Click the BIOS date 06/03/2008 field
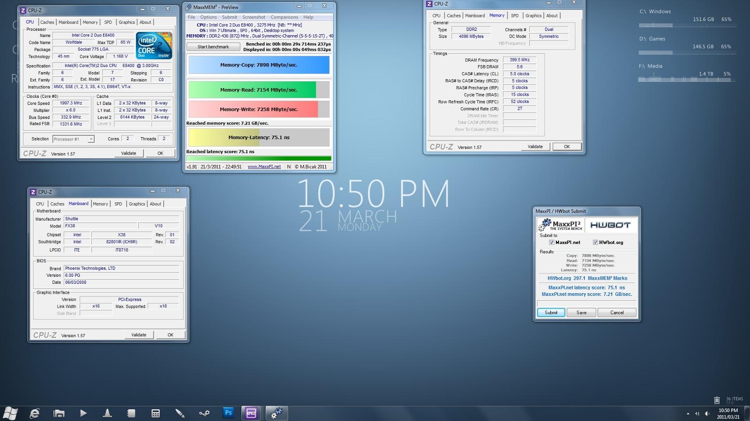The image size is (750, 421). [x=121, y=282]
